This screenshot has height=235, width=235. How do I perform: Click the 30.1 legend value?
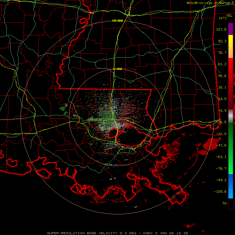tap(222, 87)
